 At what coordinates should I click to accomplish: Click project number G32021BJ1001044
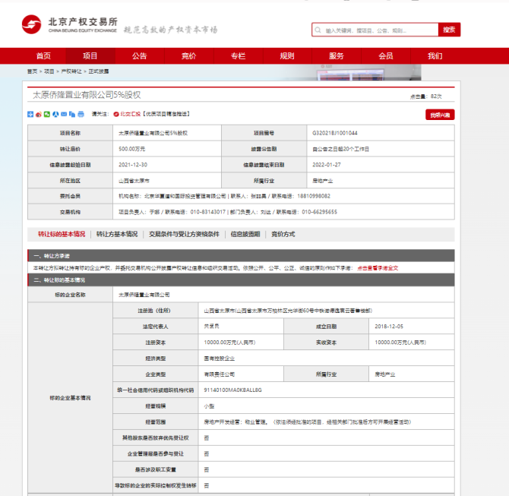pos(335,133)
